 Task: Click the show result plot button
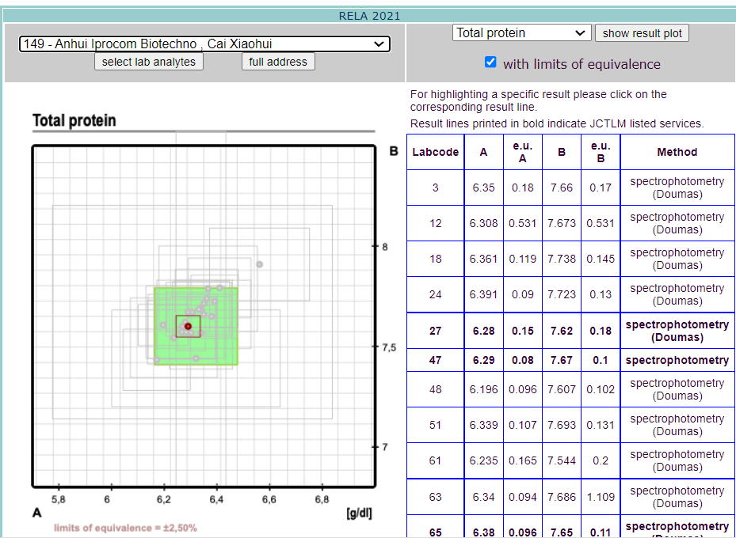[x=642, y=33]
